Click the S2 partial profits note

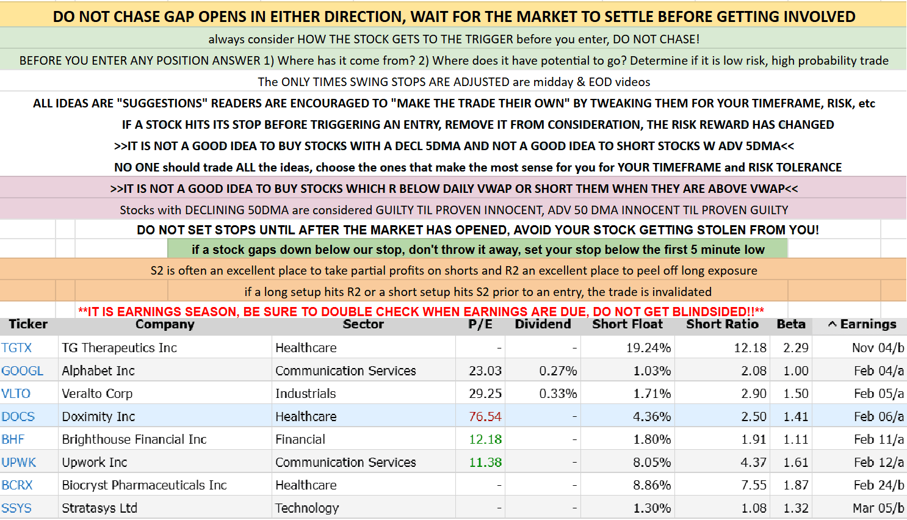point(453,270)
